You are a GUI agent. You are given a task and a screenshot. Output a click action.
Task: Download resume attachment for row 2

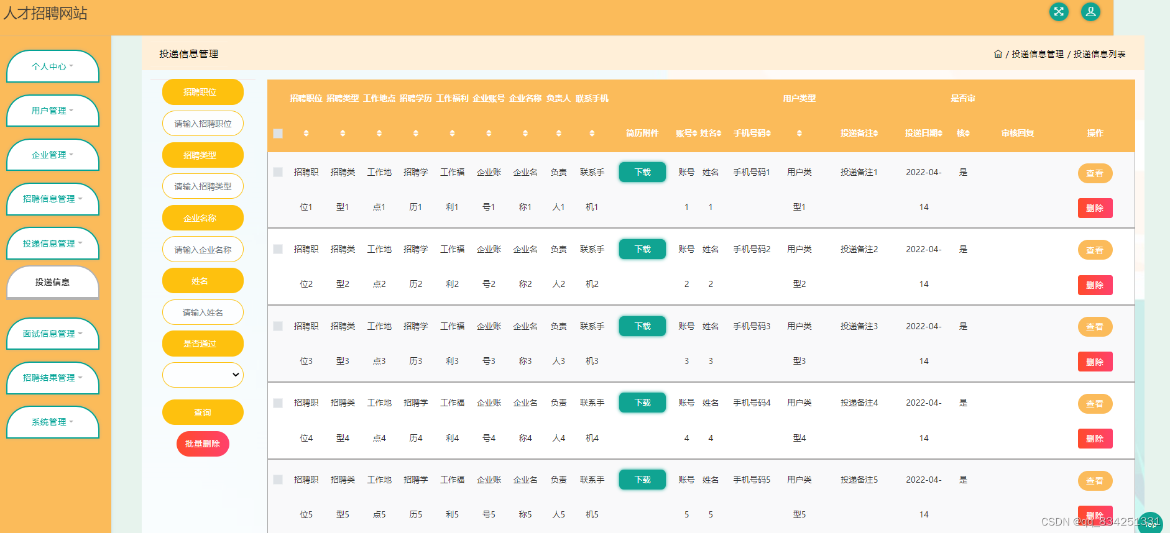click(642, 249)
